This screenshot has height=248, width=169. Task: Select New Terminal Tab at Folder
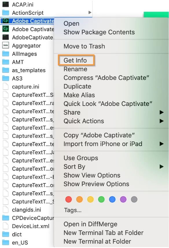(104, 233)
